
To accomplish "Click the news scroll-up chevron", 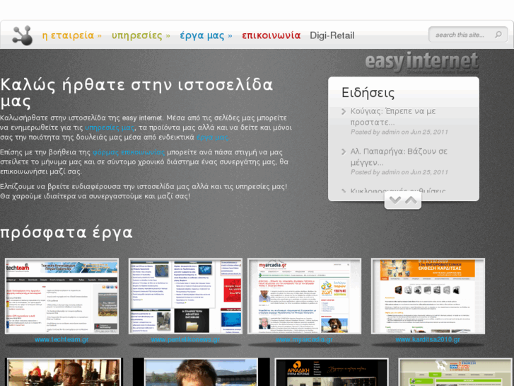I will coord(411,200).
